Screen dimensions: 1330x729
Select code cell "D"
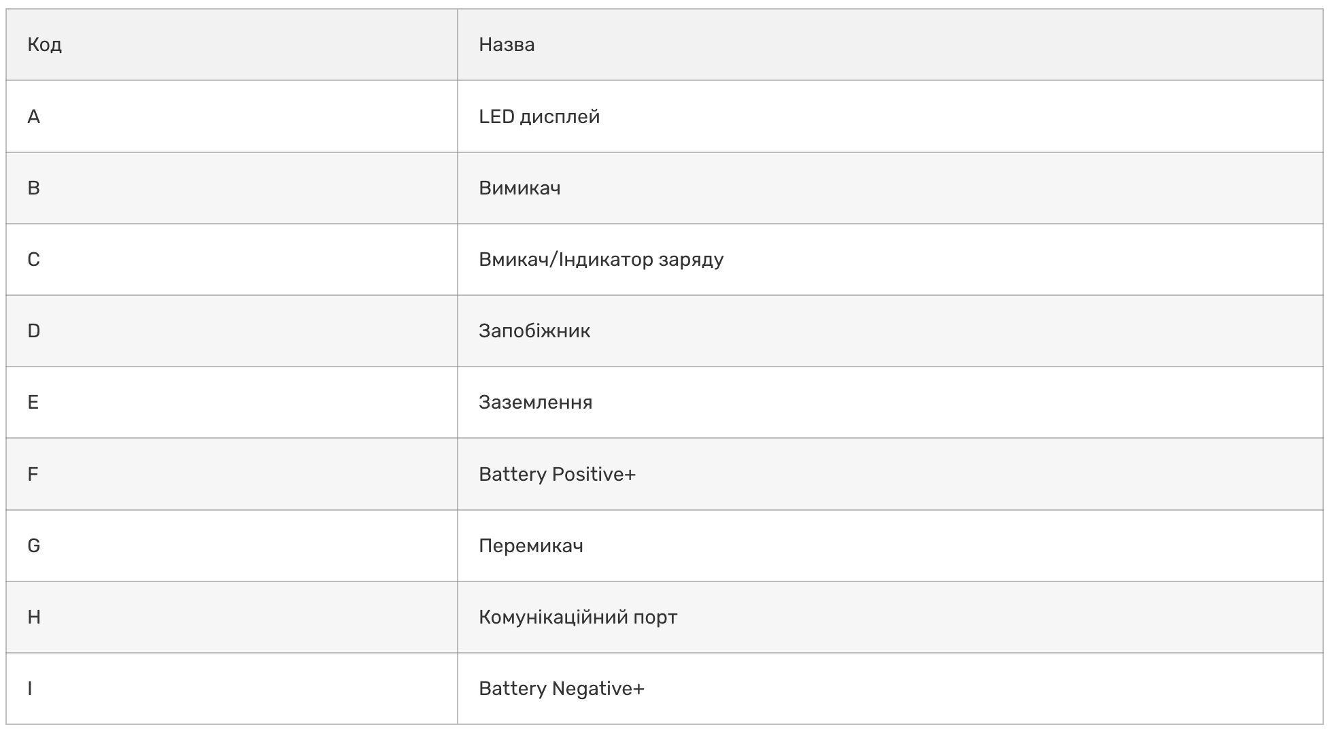point(34,331)
